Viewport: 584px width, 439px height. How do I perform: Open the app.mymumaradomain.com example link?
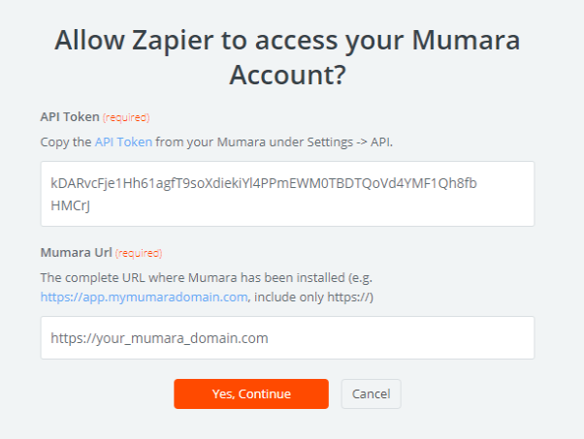tap(144, 297)
